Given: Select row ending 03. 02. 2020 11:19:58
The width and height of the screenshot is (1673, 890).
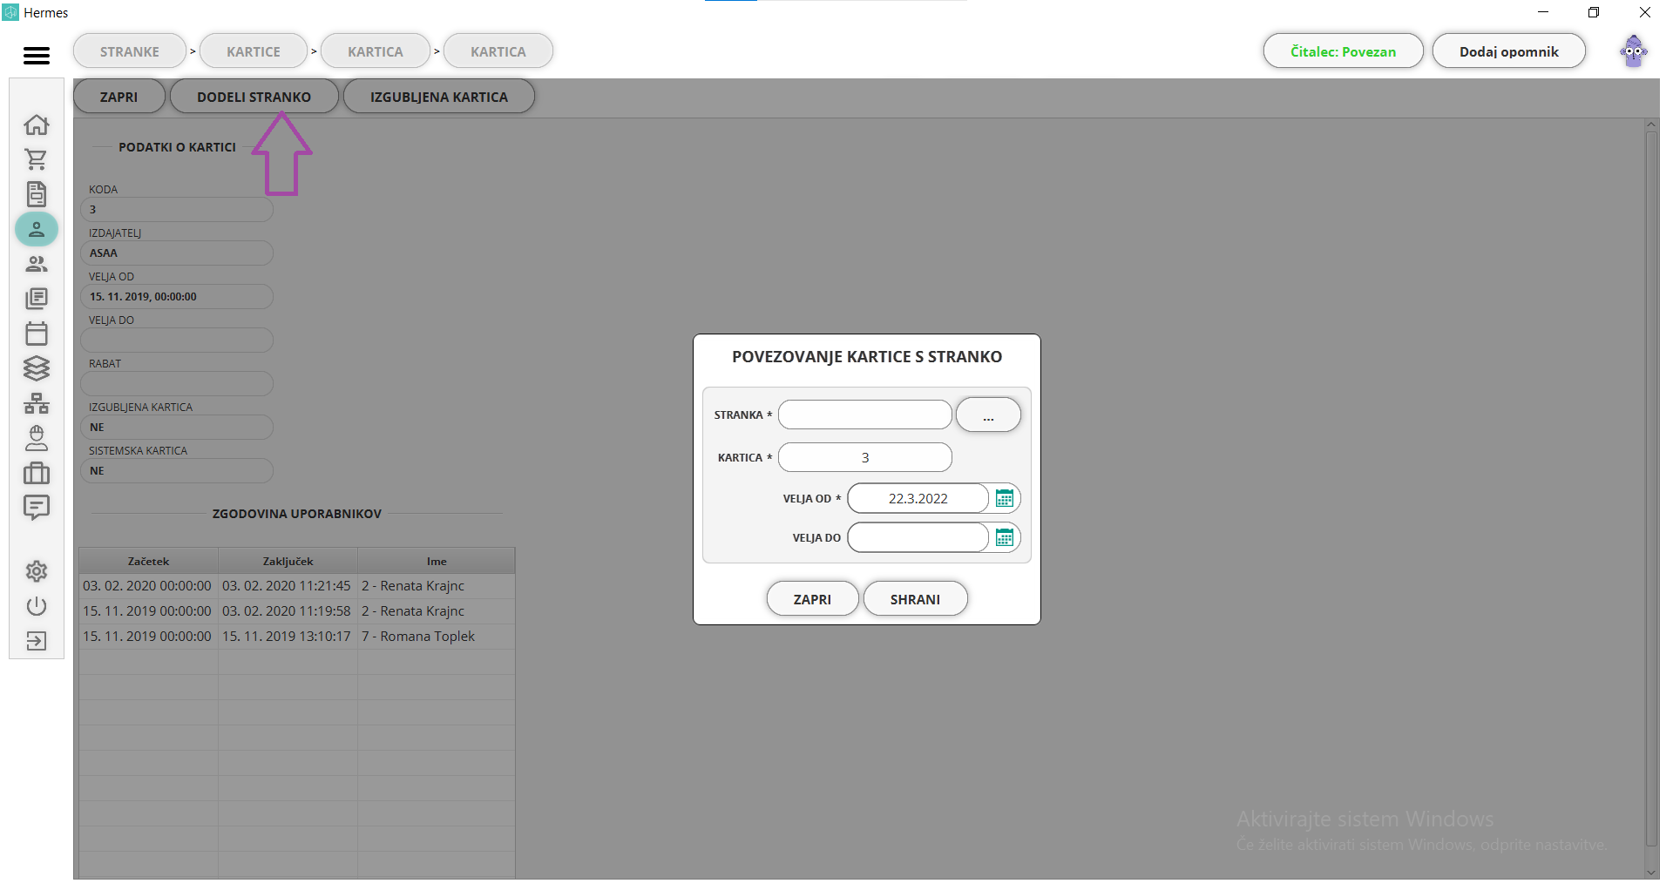Looking at the screenshot, I should [x=297, y=611].
